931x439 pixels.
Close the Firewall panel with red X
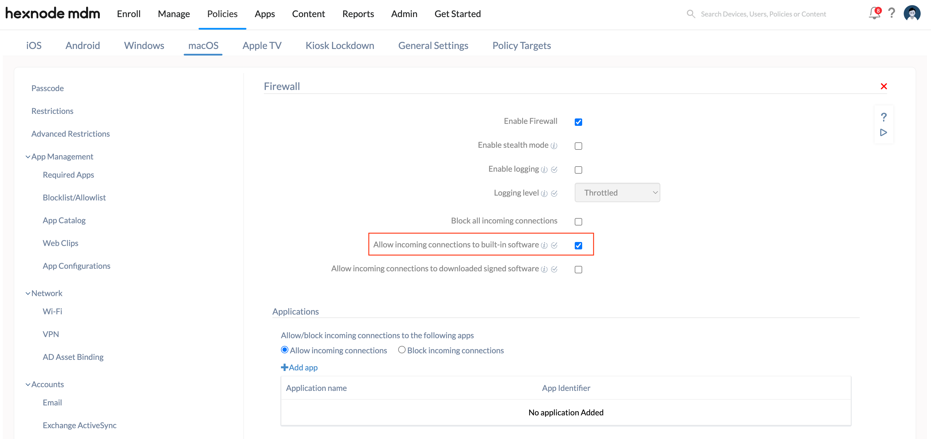(884, 86)
